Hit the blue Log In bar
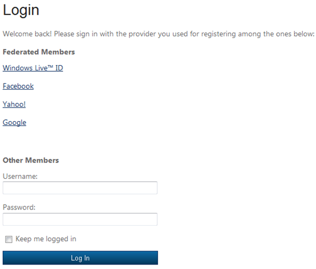This screenshot has width=316, height=269. pos(80,258)
